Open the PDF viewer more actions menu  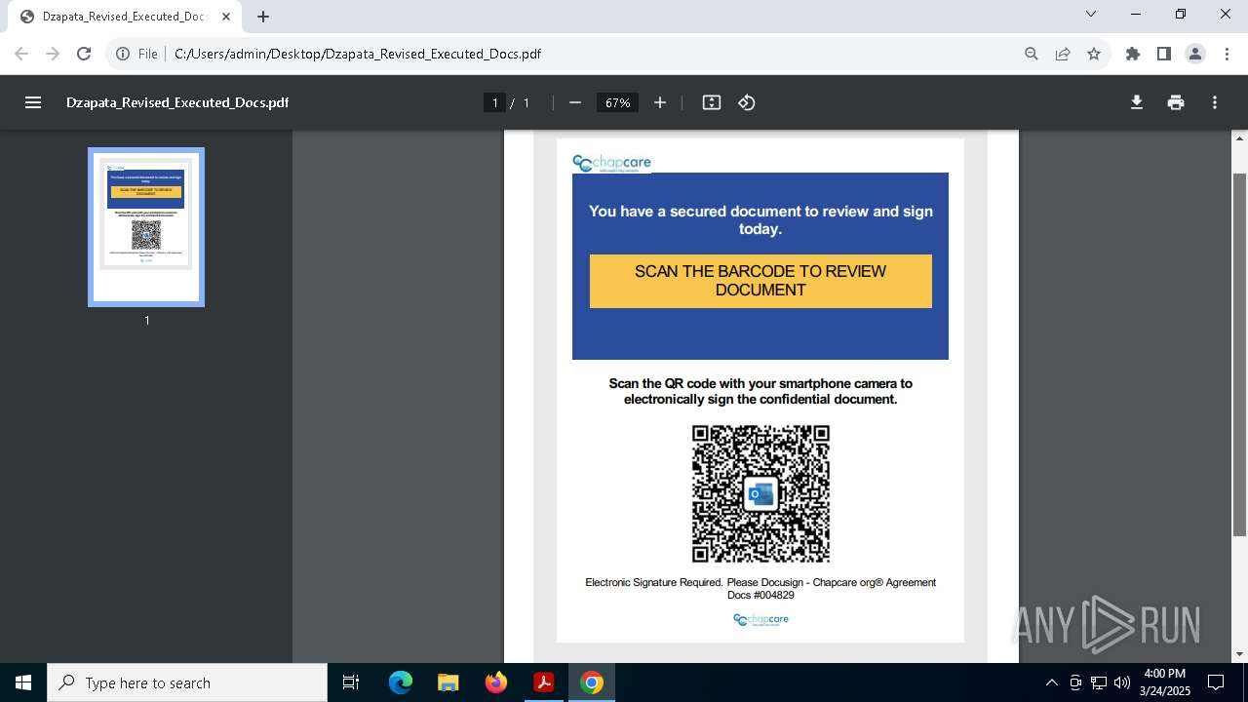point(1215,102)
